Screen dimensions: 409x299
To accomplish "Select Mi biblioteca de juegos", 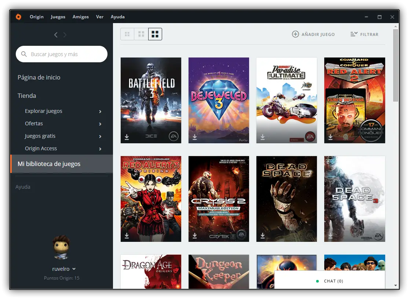I will (x=62, y=164).
